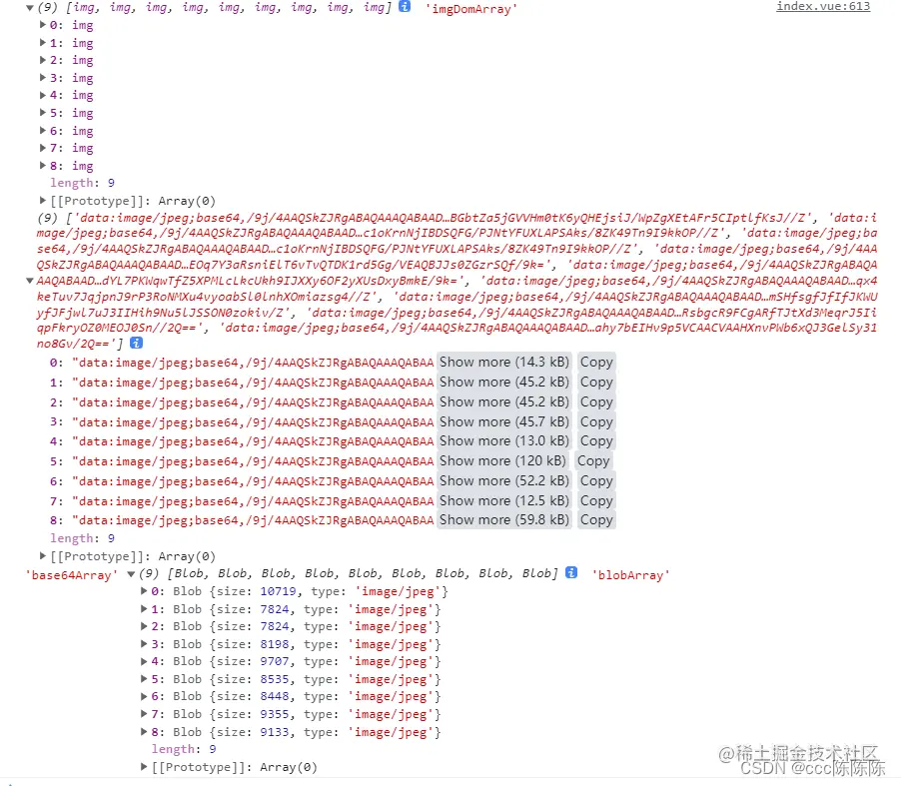Click Show more (45.2 kB) for item 1
Screen dimensions: 901x786
503,383
